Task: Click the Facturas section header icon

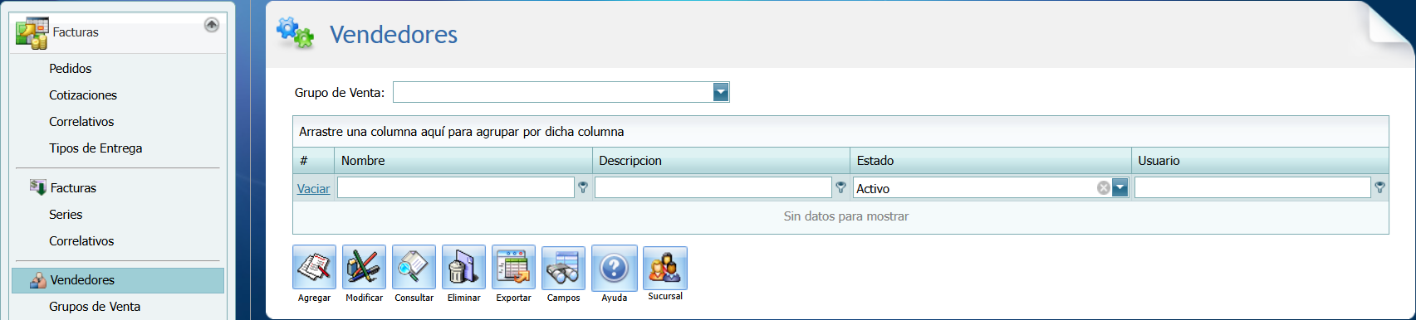Action: (32, 32)
